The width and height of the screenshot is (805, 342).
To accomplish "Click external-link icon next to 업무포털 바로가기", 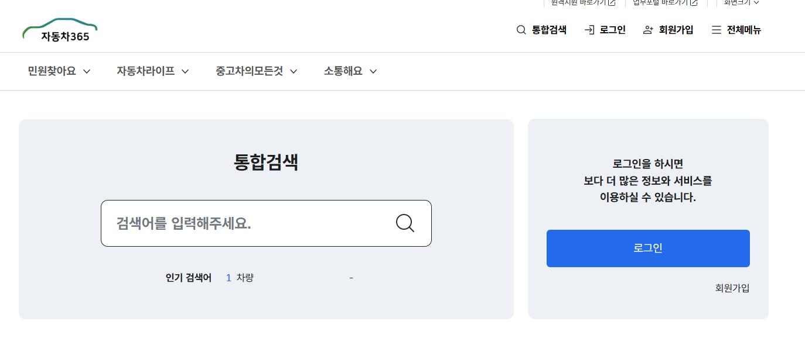I will (694, 4).
